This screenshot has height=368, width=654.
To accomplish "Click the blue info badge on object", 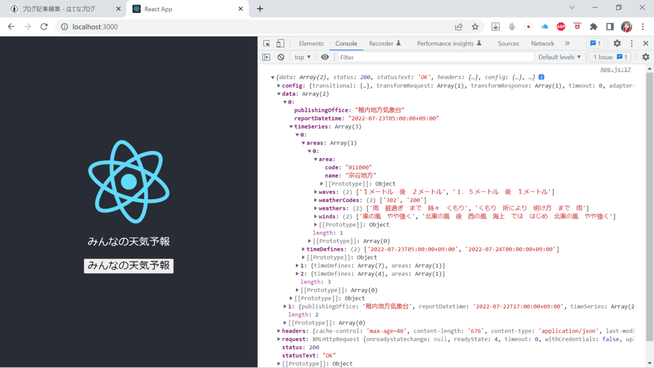I will coord(542,77).
